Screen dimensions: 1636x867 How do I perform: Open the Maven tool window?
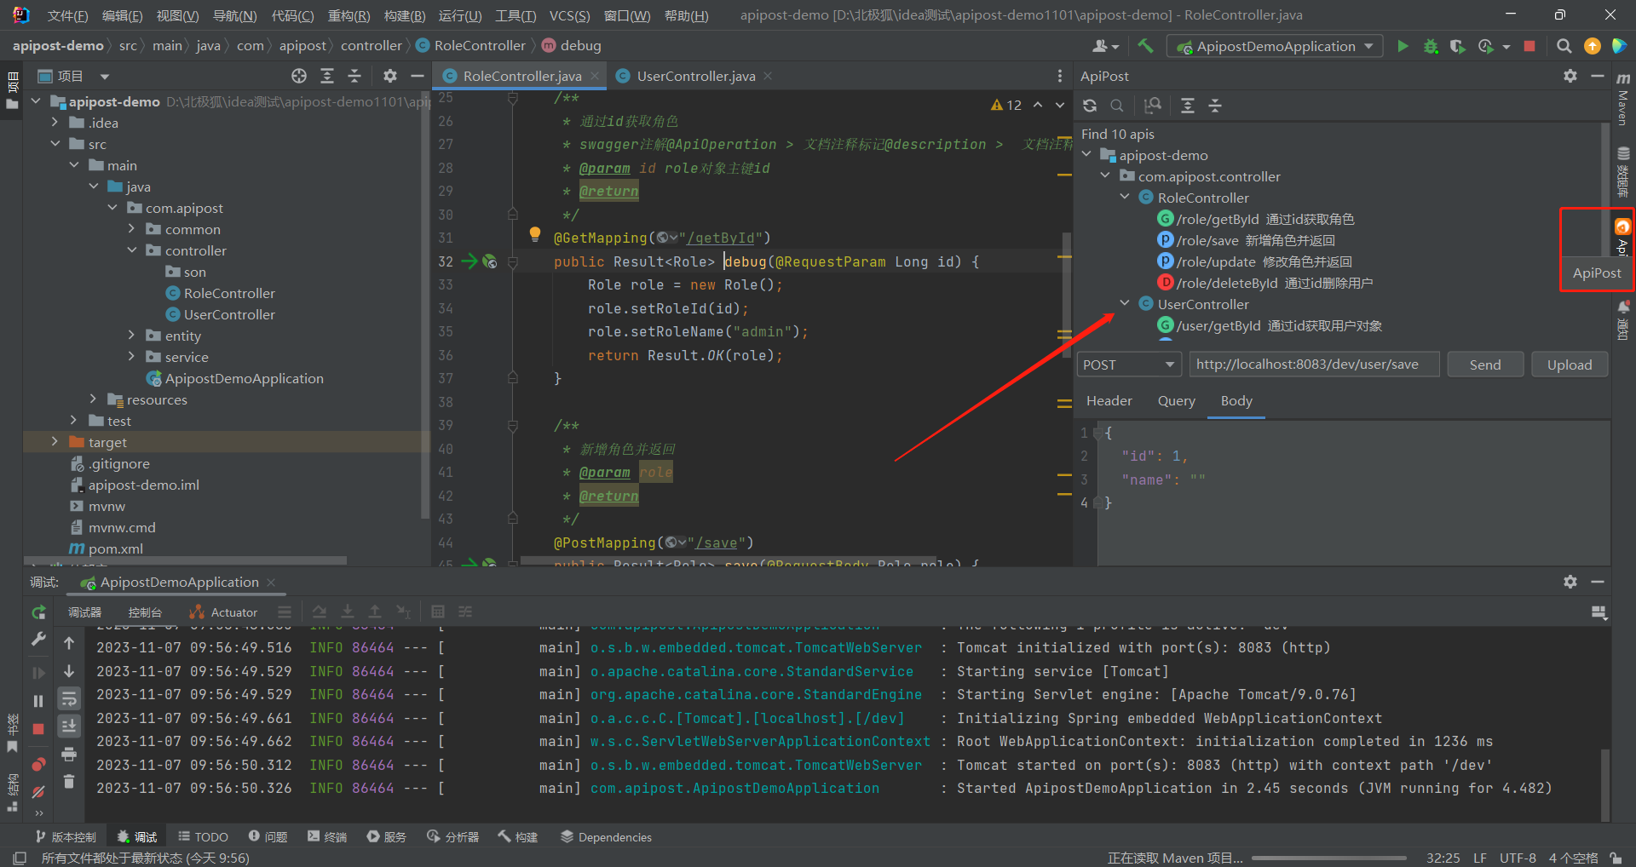coord(1623,99)
